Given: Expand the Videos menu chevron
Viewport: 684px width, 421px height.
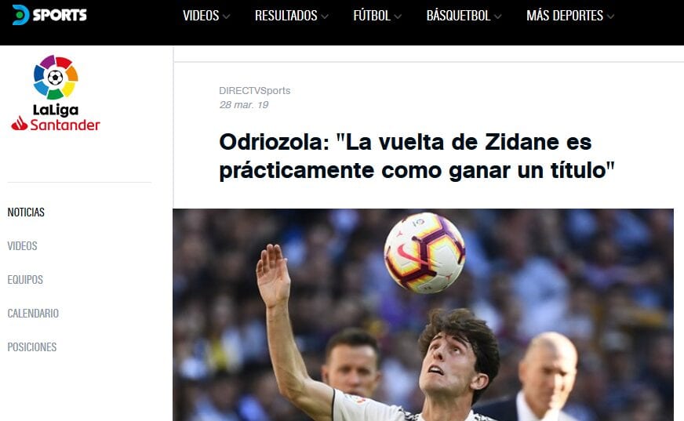Looking at the screenshot, I should pos(226,16).
